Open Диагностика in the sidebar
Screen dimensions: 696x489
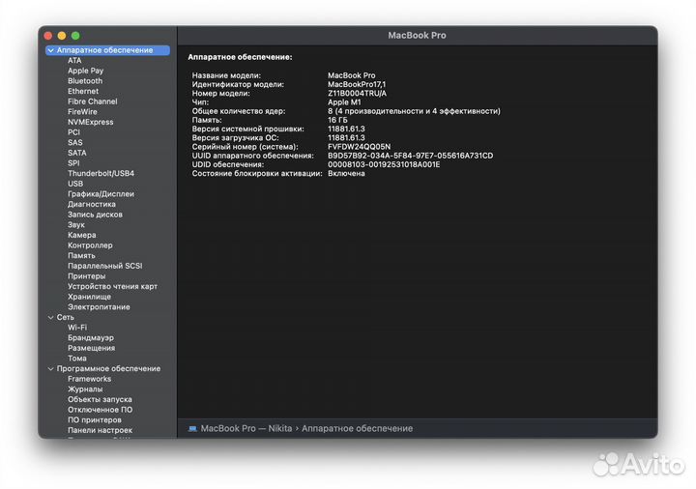pyautogui.click(x=92, y=204)
